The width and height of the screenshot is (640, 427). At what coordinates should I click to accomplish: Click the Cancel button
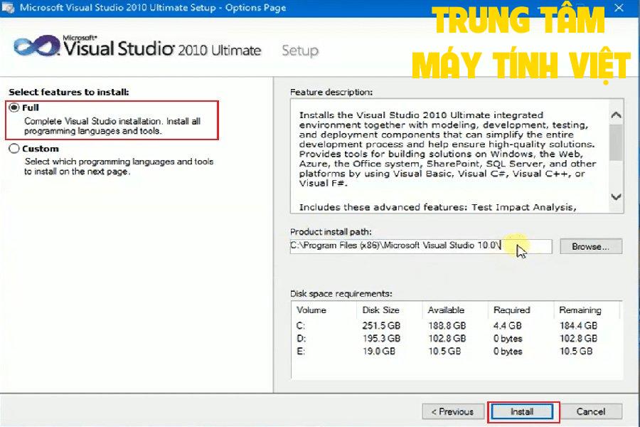click(x=592, y=411)
